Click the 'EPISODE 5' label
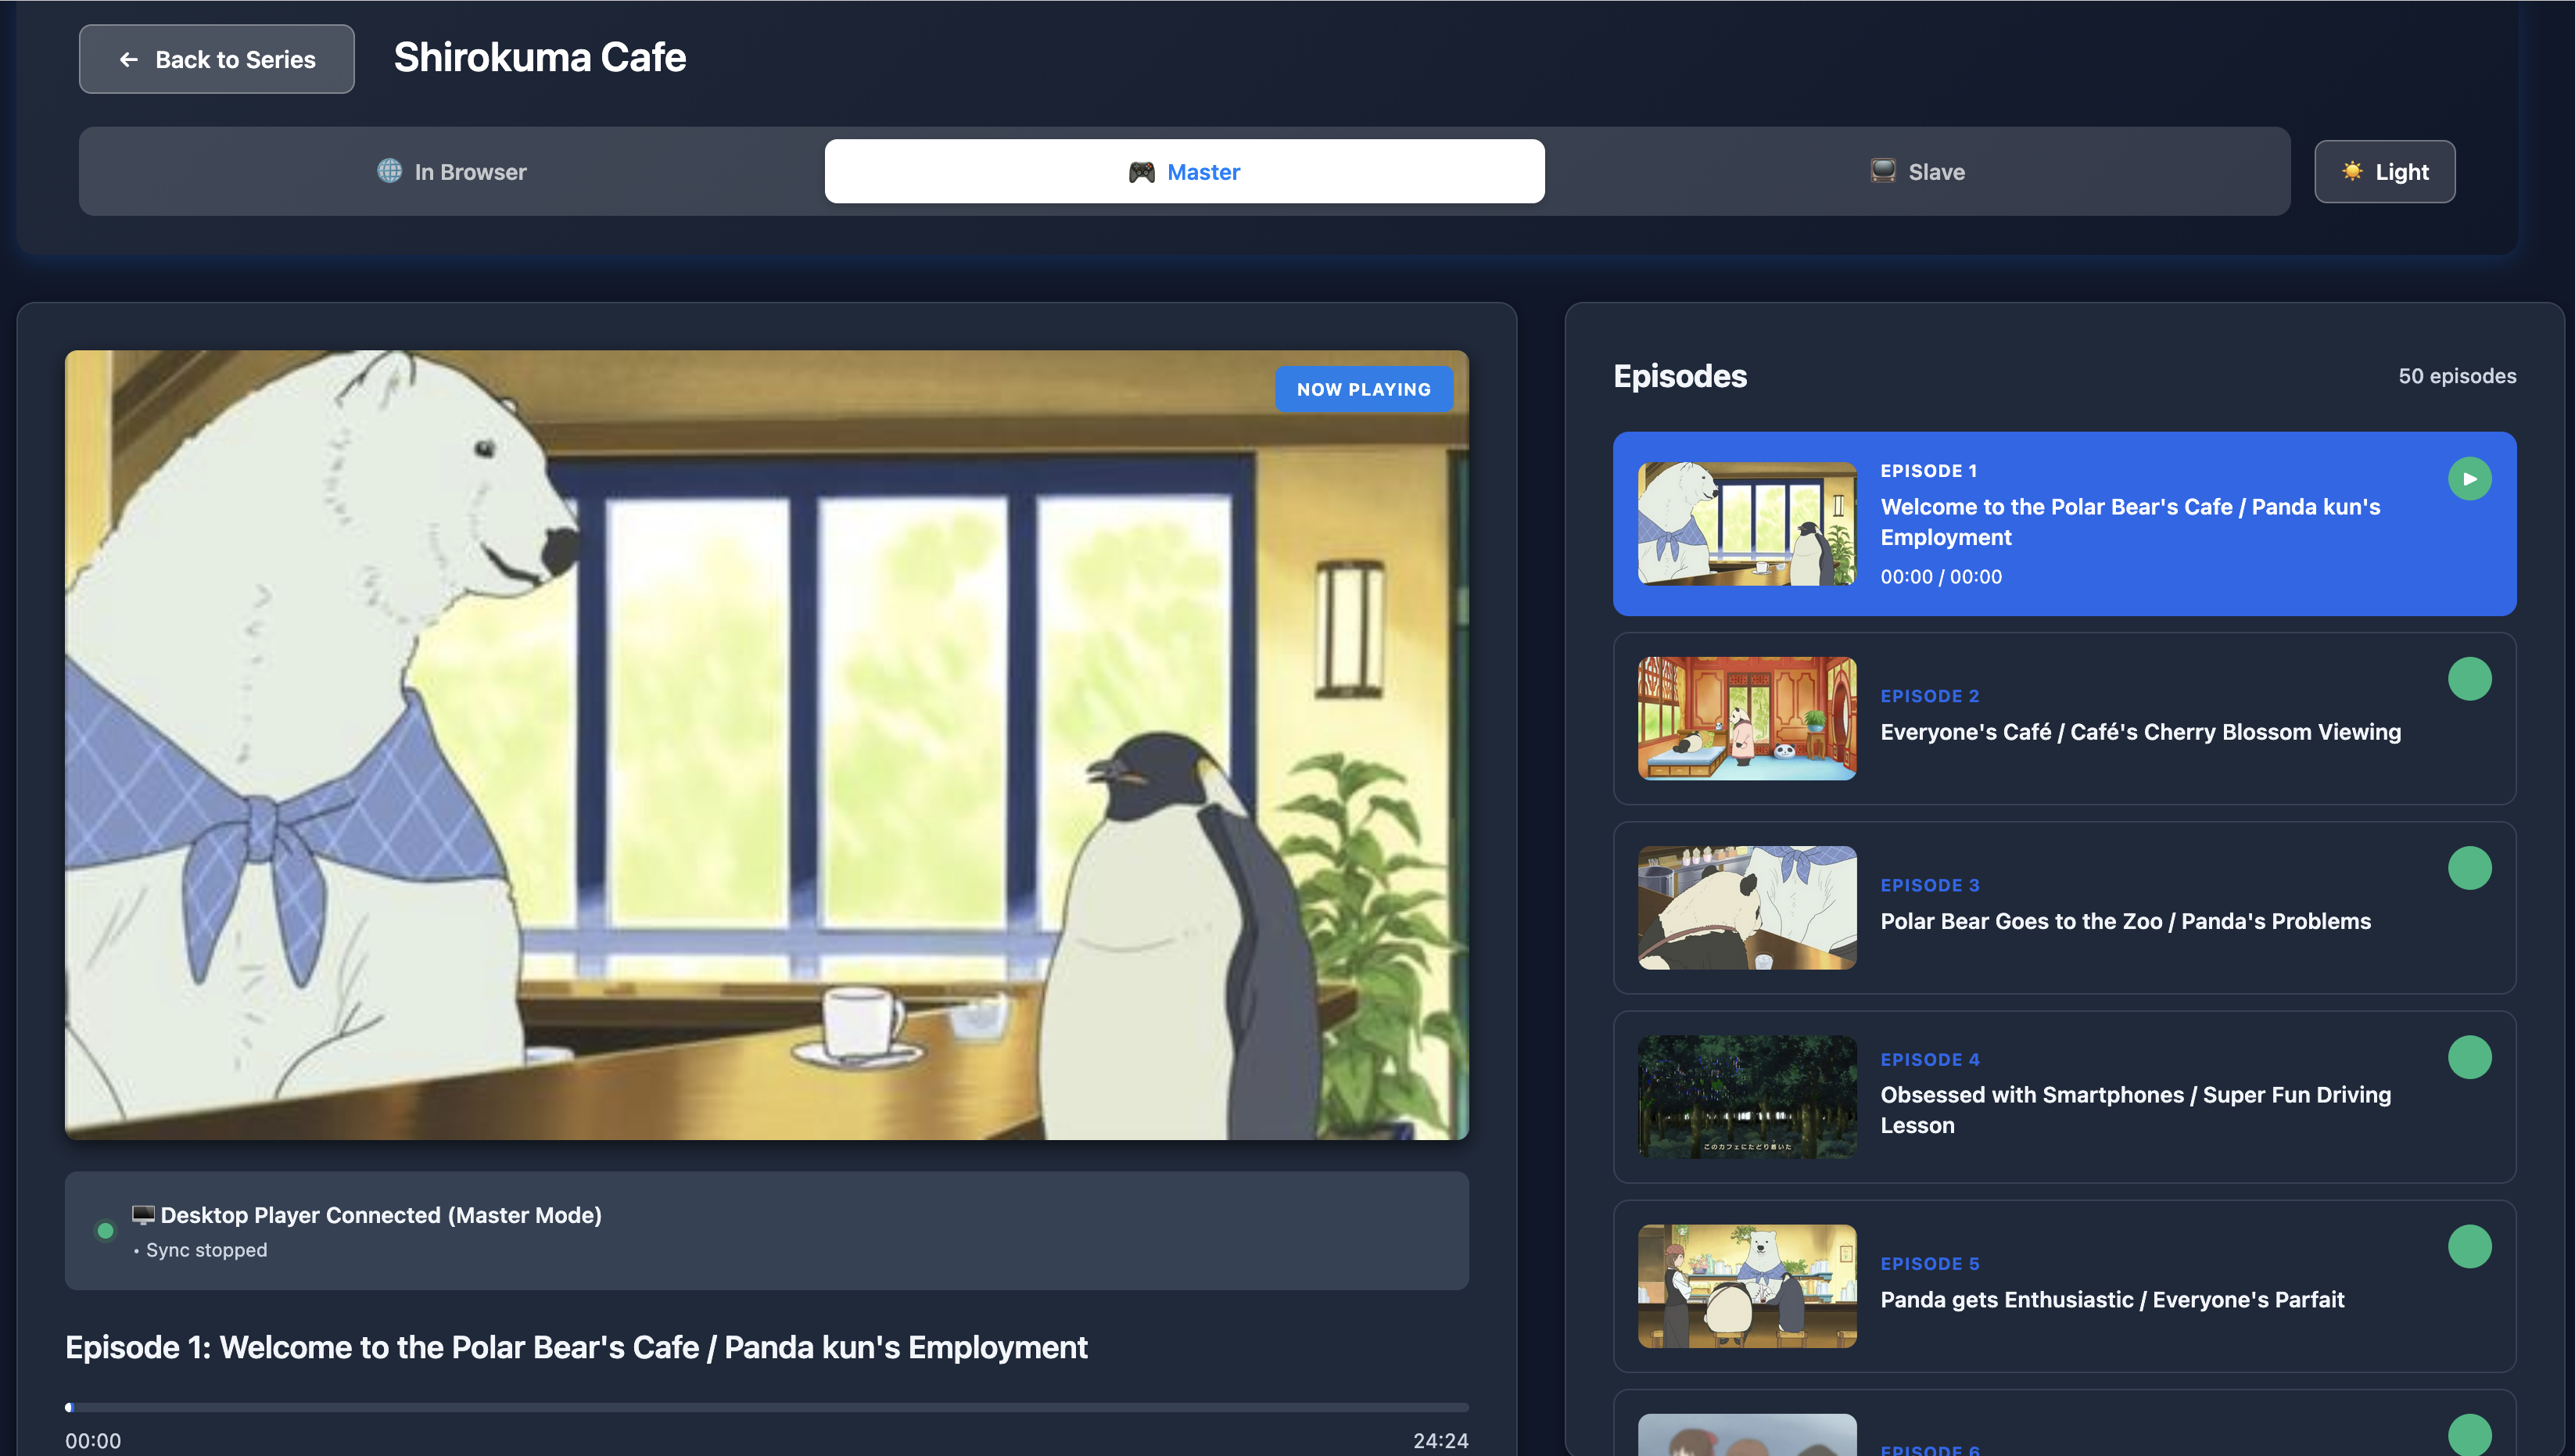 [x=1929, y=1263]
